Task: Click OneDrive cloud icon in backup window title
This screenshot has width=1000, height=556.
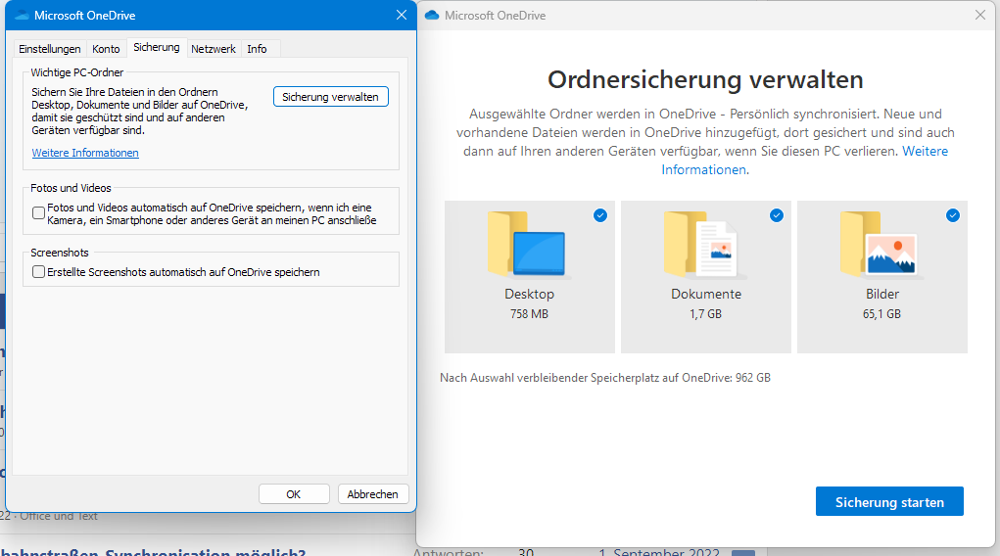Action: [x=432, y=16]
